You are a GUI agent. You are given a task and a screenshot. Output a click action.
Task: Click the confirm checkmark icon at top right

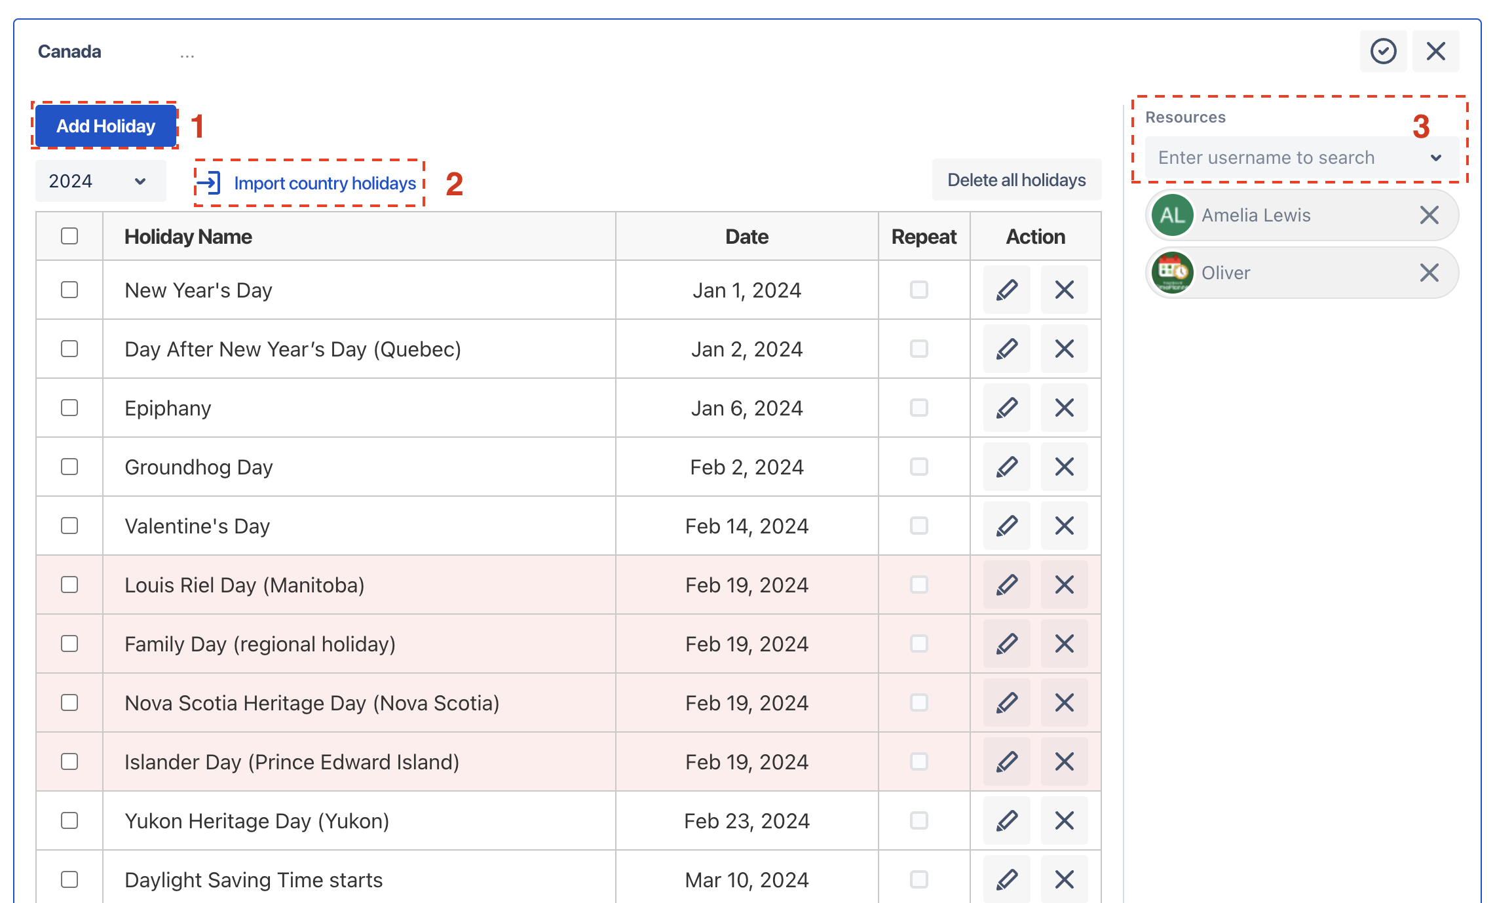(1383, 51)
